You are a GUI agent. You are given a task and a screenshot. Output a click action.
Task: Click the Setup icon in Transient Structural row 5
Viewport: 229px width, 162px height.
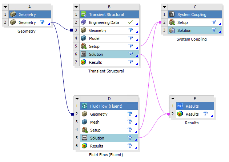tap(84, 46)
